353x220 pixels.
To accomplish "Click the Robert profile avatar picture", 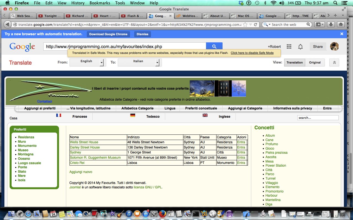I will click(334, 46).
